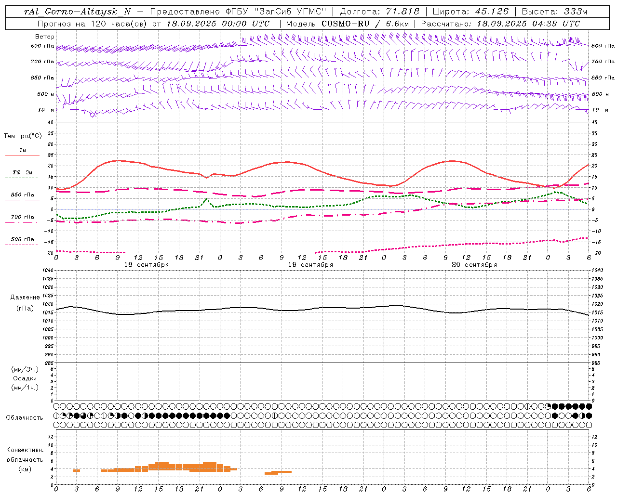Click the pink dash-dot sample under 700 гПа legend
The height and width of the screenshot is (493, 617).
(21, 223)
